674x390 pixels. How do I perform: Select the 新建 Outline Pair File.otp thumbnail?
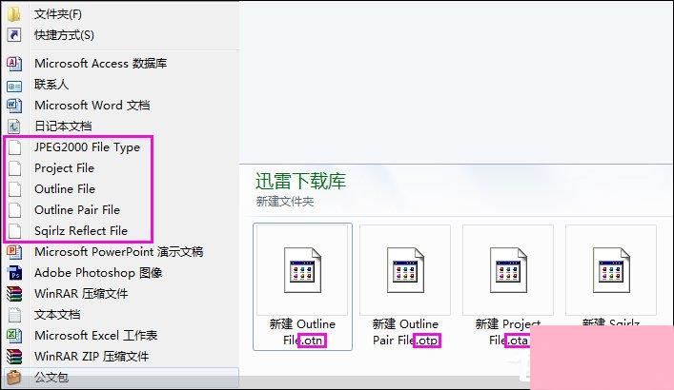(405, 270)
